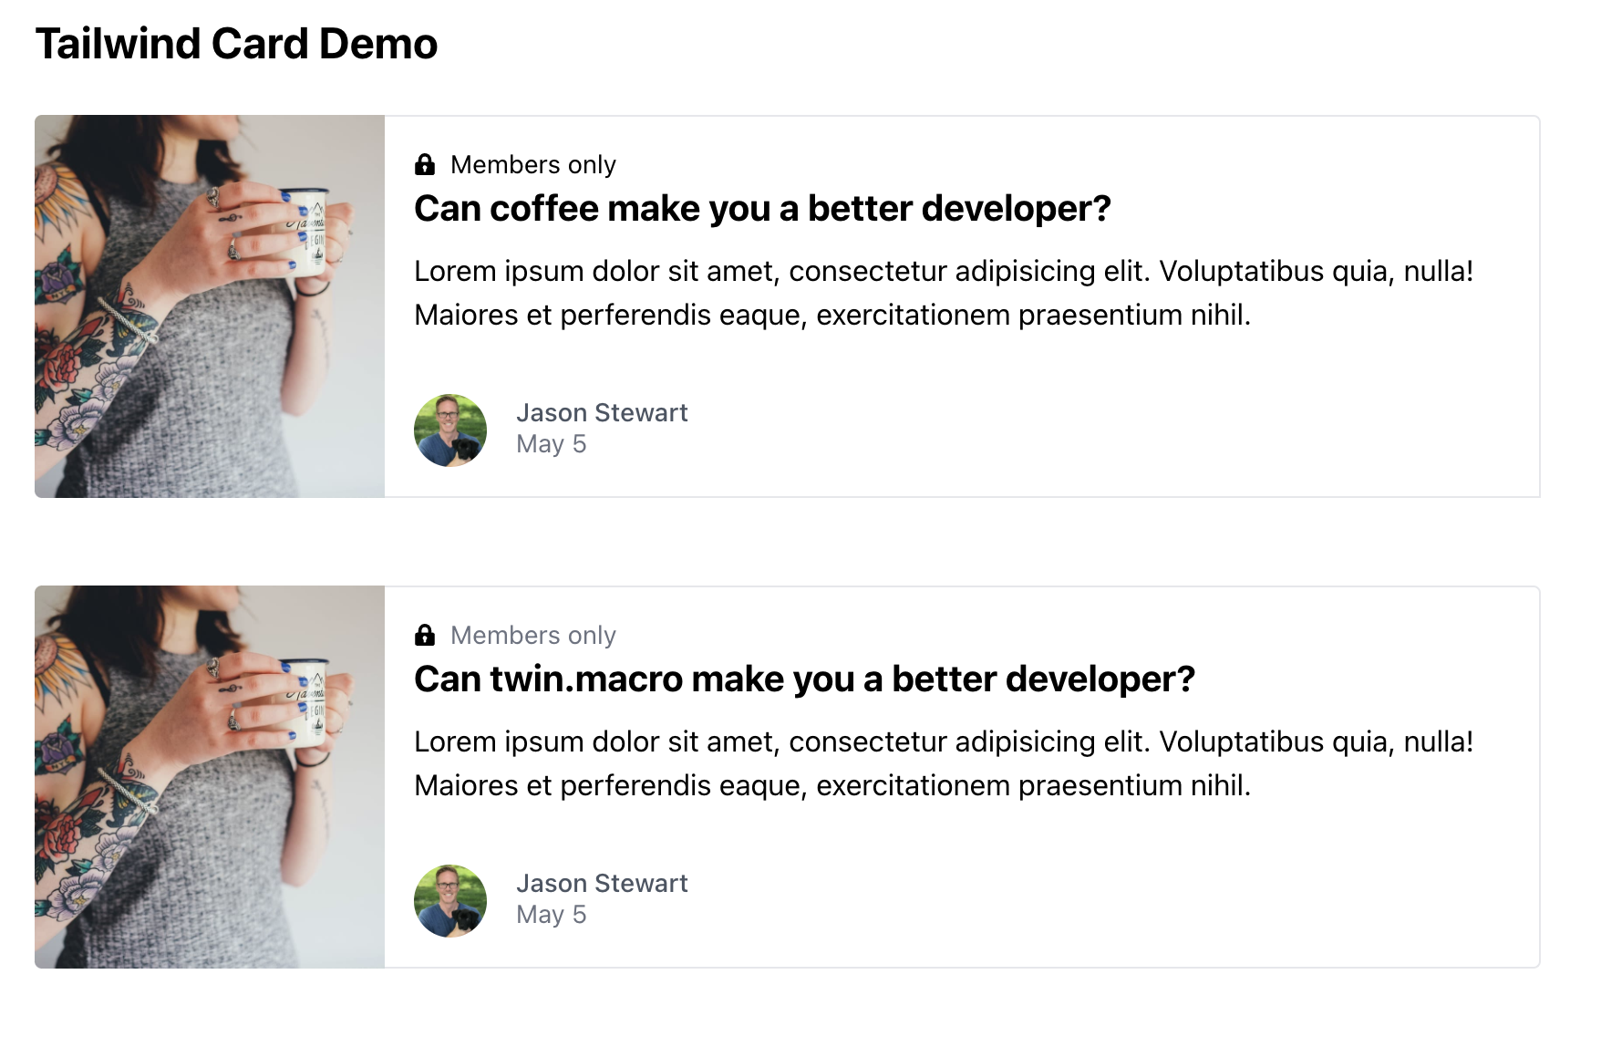
Task: Click the Jason Stewart author link on the coffee card
Action: (x=602, y=413)
